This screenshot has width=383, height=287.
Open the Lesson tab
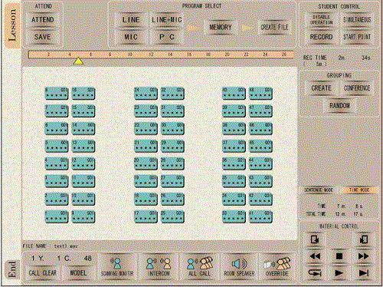[12, 25]
